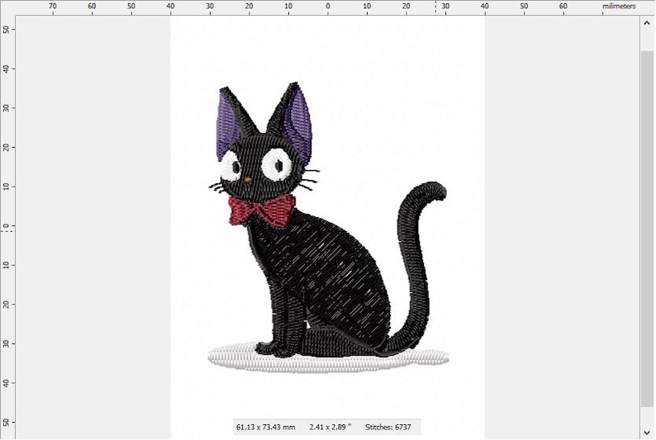Click the vertical scrollbar down arrow
Screen dimensions: 656x440
coord(647,433)
